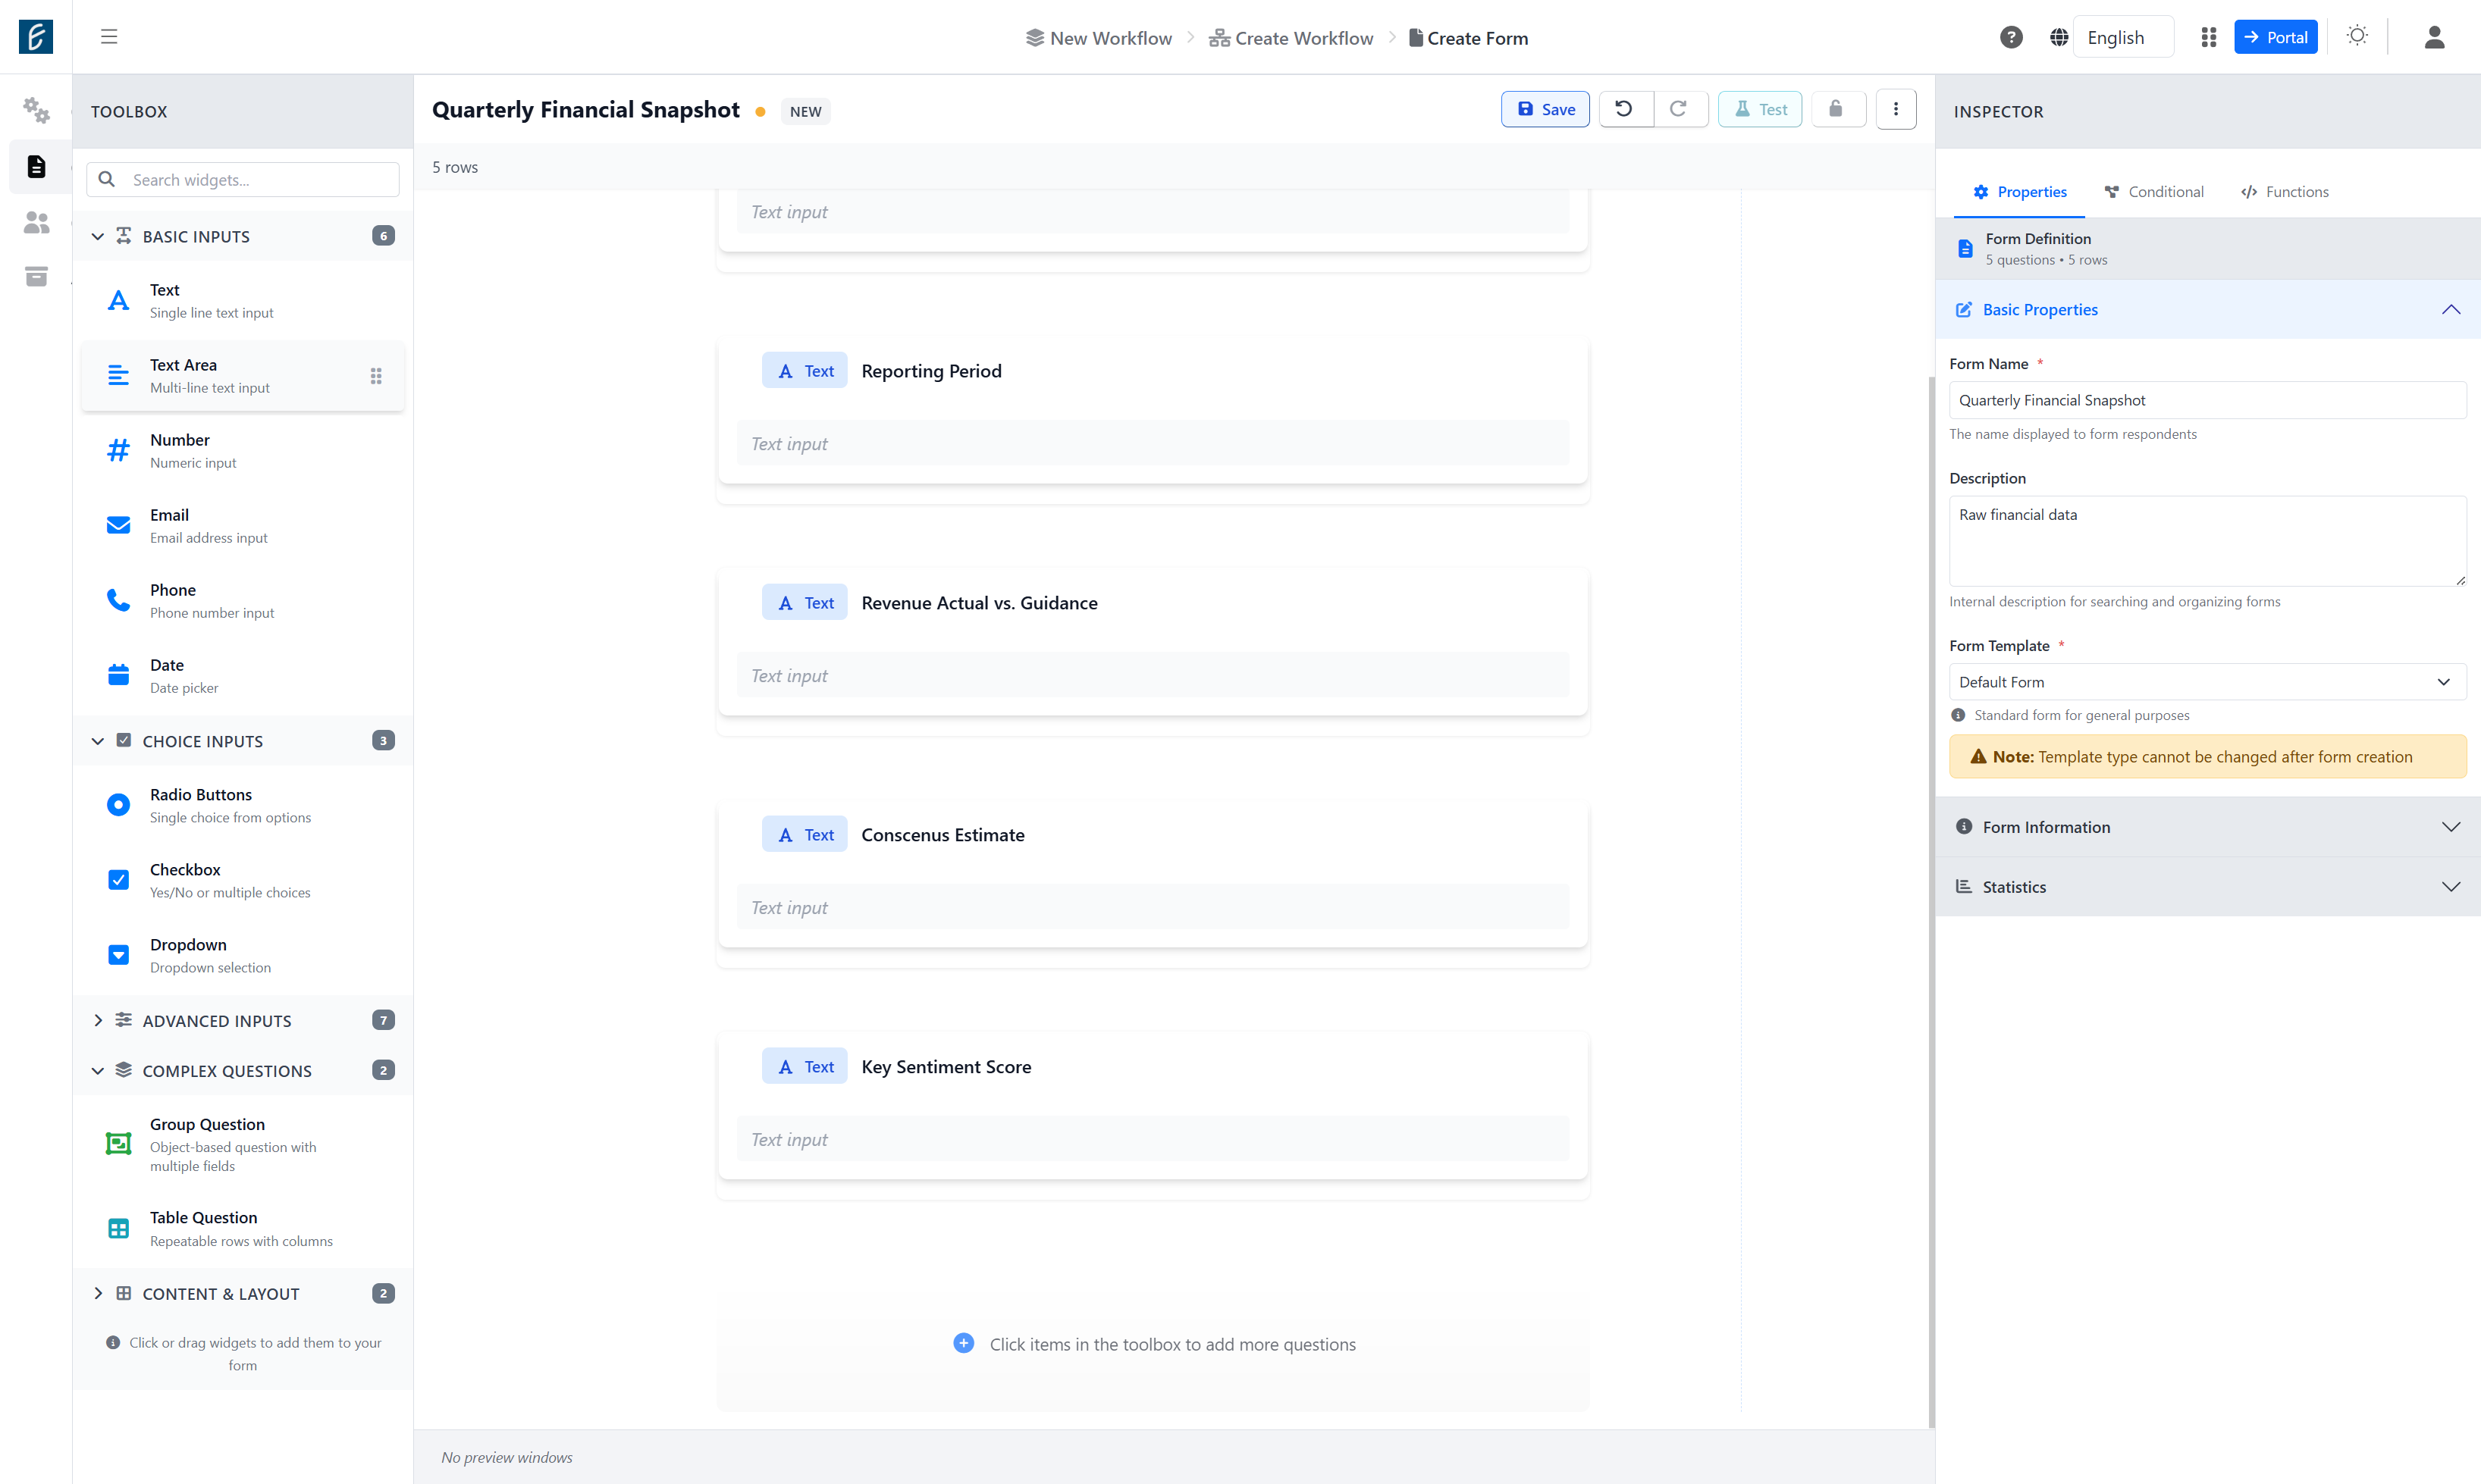The image size is (2481, 1484).
Task: Open the workflow gears sidebar icon
Action: tap(36, 110)
